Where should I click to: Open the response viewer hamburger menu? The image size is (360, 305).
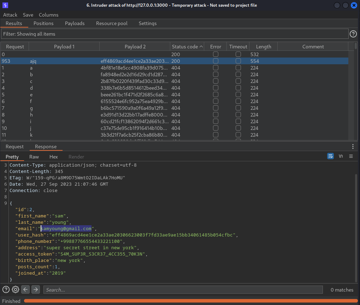(351, 156)
